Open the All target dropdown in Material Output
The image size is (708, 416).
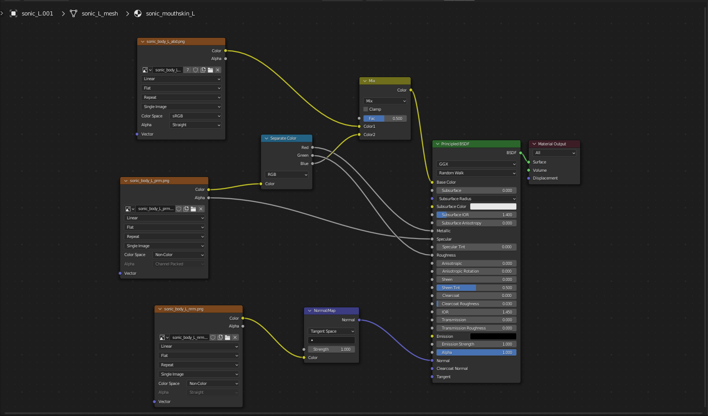(554, 153)
